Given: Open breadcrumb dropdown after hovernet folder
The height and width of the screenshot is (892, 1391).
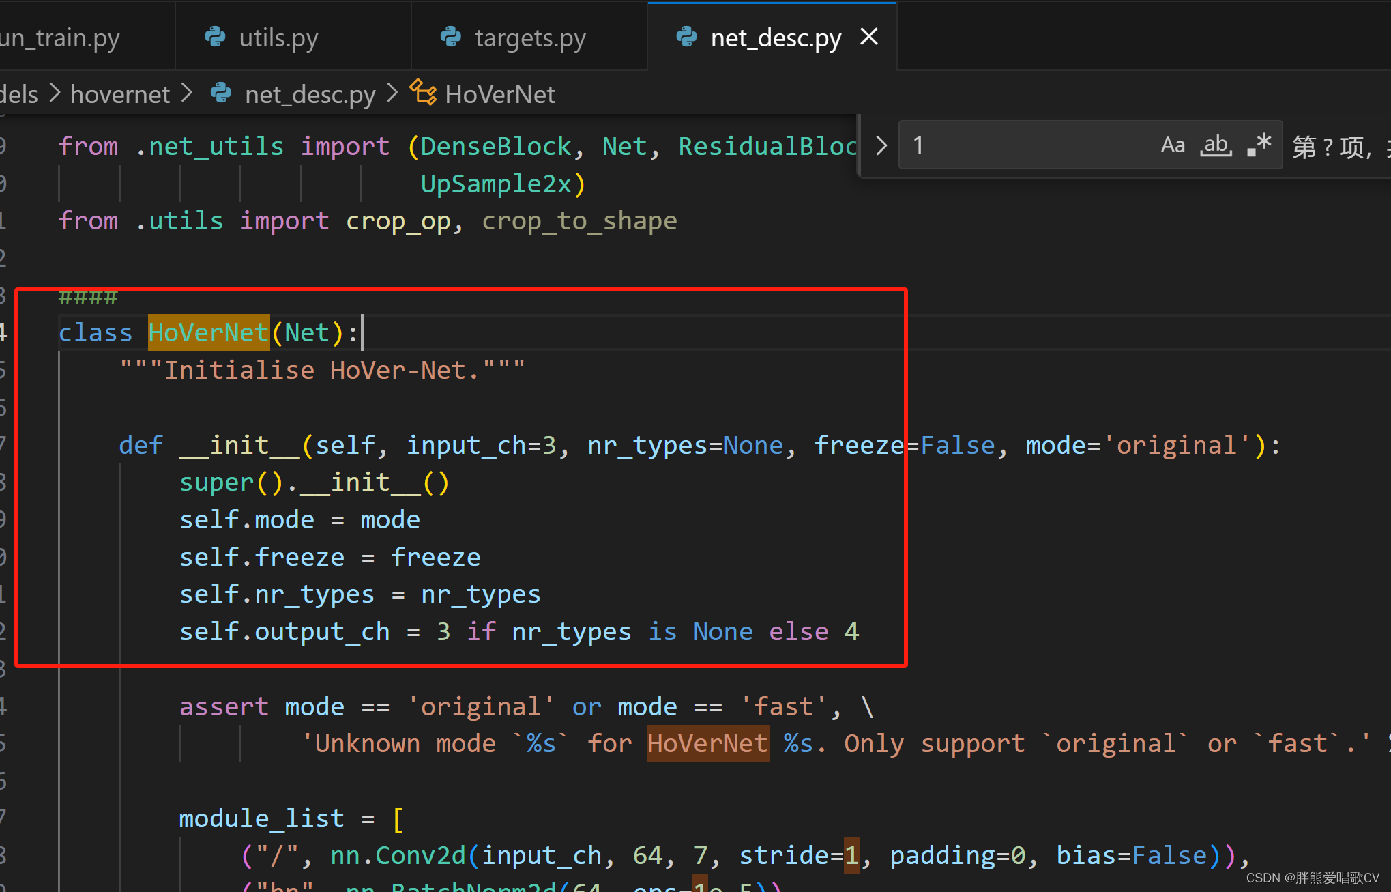Looking at the screenshot, I should (x=187, y=93).
